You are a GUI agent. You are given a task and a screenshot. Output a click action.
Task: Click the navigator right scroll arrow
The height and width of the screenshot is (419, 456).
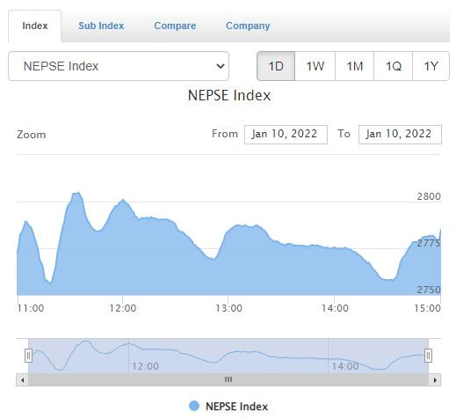pyautogui.click(x=435, y=380)
